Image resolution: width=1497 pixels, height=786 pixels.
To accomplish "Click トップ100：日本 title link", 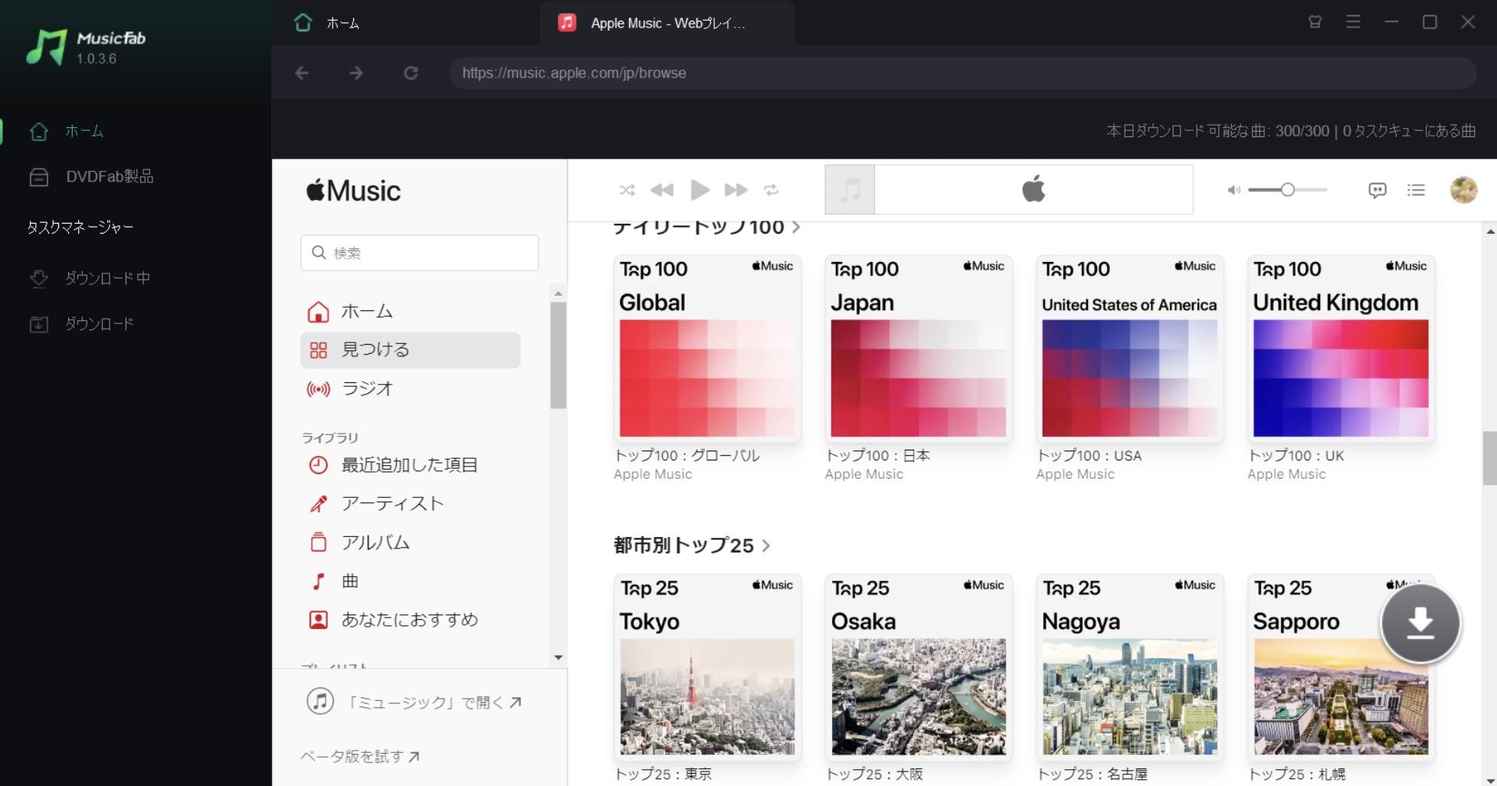I will click(877, 456).
